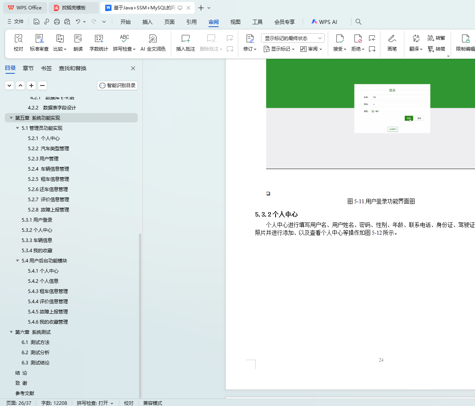Click 拼写检查: 打开 in status bar
475x406 pixels.
(95, 403)
